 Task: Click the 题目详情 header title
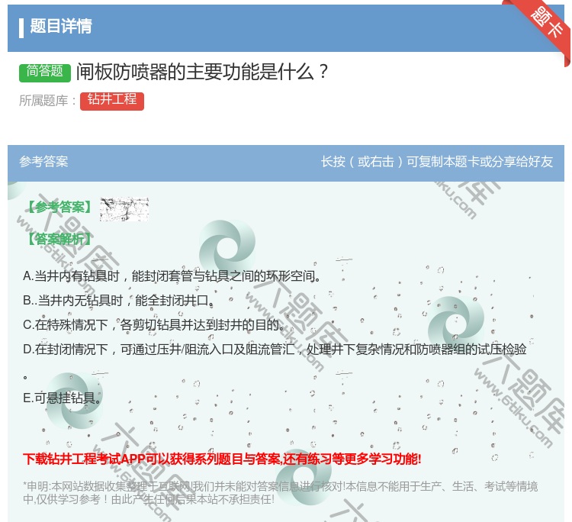coord(61,26)
